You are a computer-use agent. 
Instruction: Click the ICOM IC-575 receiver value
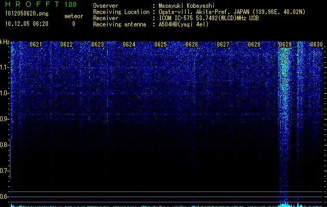tap(208, 18)
